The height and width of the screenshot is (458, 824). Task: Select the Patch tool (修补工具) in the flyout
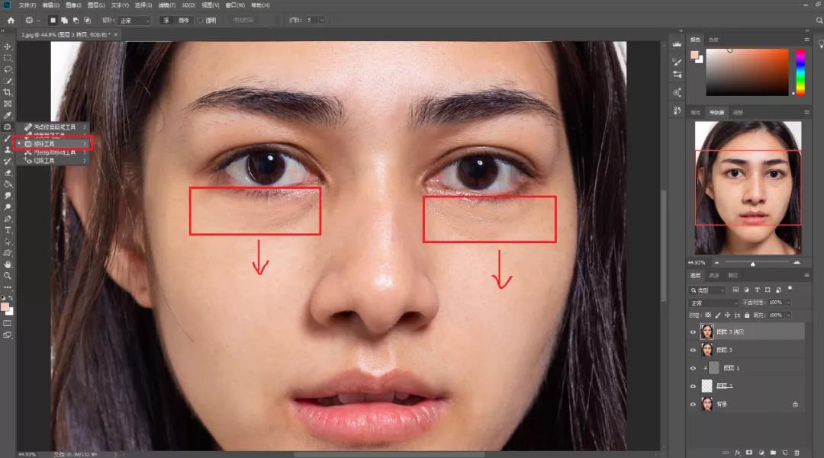tap(44, 143)
